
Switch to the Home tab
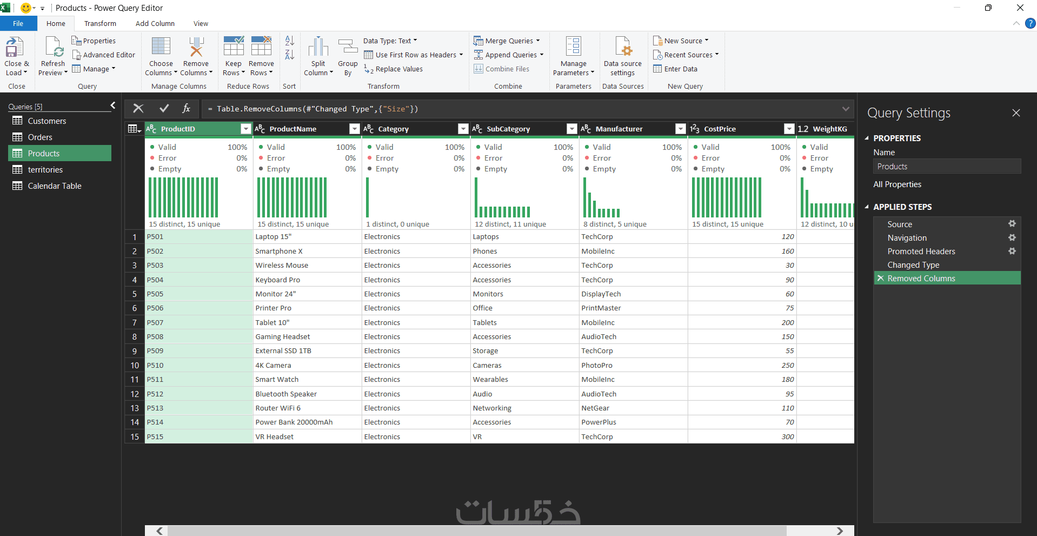coord(56,23)
